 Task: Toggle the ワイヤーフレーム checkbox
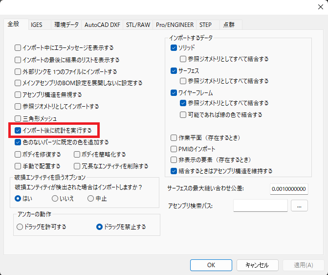point(174,92)
